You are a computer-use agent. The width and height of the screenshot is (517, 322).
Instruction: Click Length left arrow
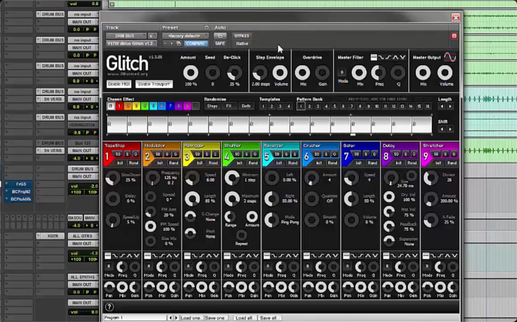click(x=442, y=106)
